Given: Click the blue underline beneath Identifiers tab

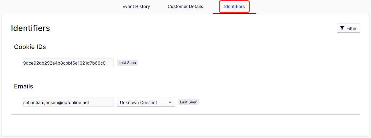Looking at the screenshot, I should pos(234,14).
